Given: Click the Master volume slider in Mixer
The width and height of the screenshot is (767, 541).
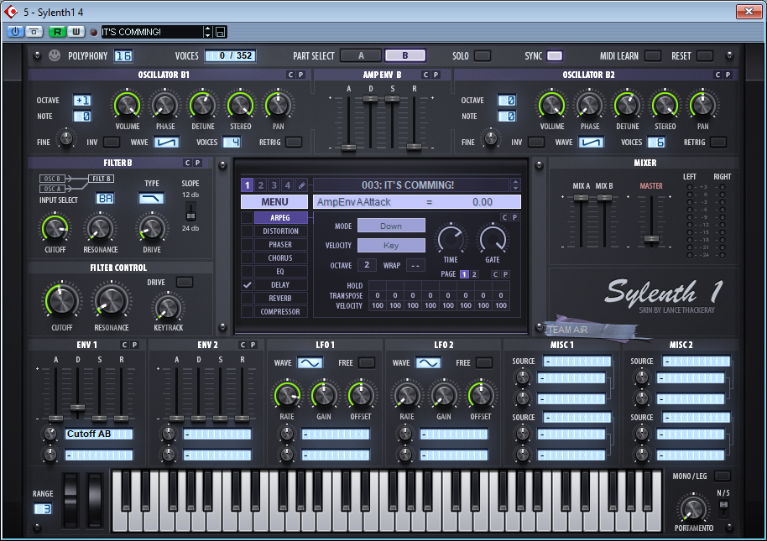Looking at the screenshot, I should (650, 239).
